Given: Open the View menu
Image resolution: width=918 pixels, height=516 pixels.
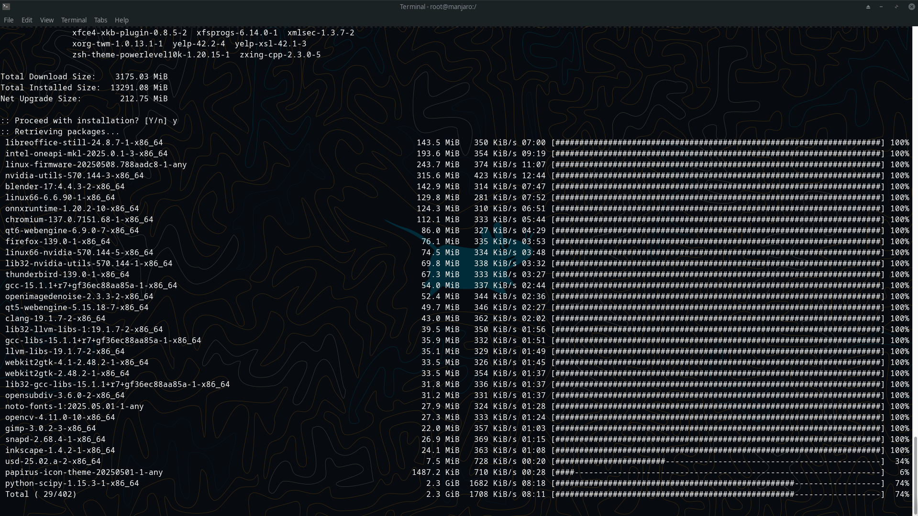Looking at the screenshot, I should [46, 20].
